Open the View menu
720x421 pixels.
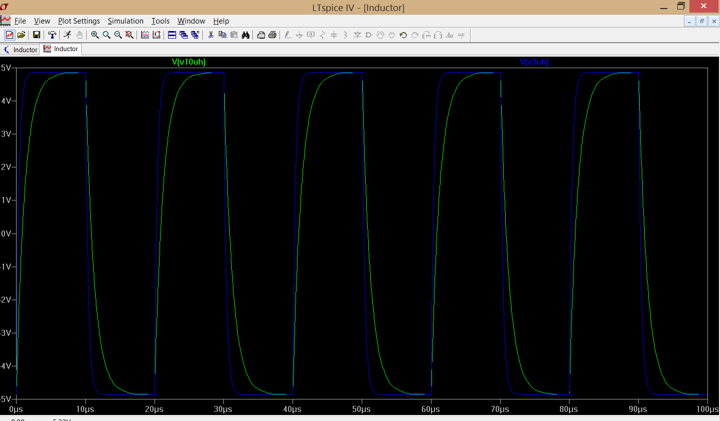tap(42, 21)
